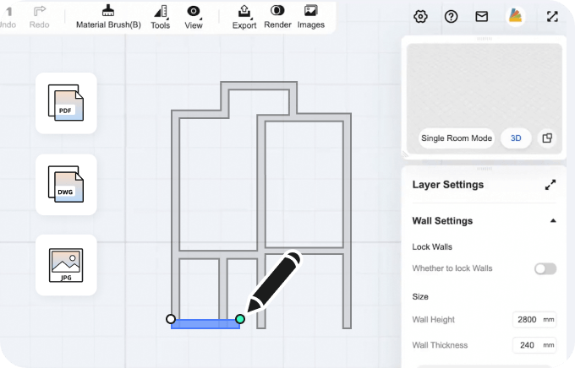The width and height of the screenshot is (575, 368).
Task: Click the Size label
Action: coord(420,296)
